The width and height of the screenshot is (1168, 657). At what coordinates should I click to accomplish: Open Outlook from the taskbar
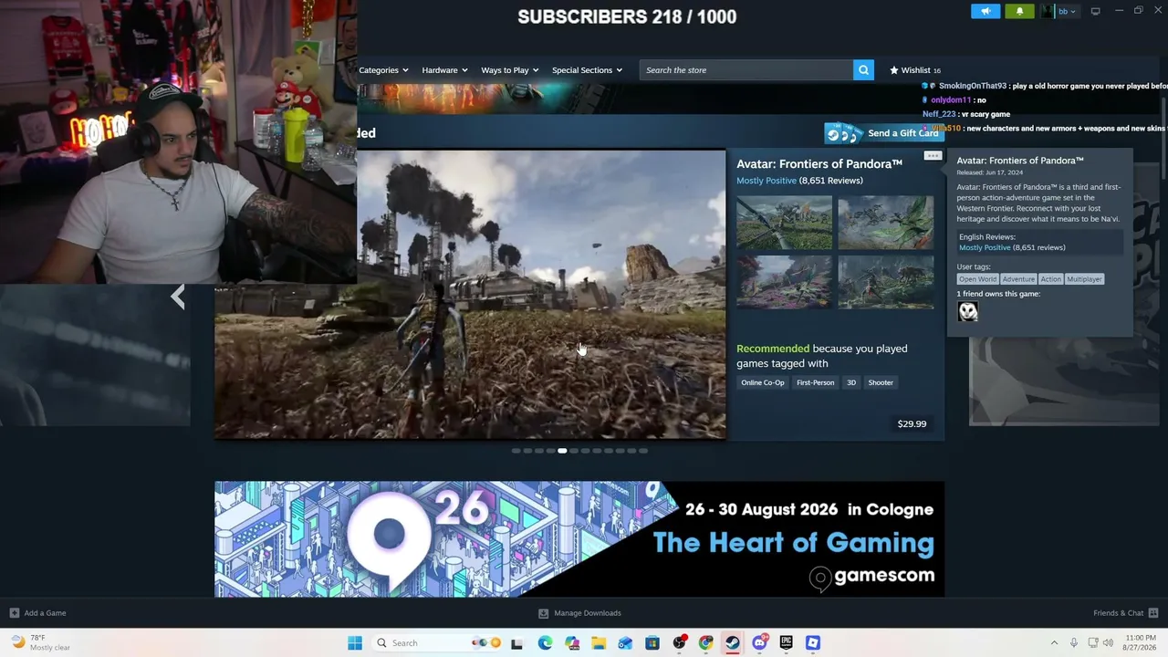(x=625, y=642)
